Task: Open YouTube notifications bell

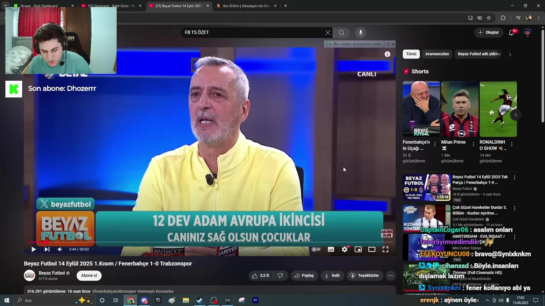Action: point(511,32)
